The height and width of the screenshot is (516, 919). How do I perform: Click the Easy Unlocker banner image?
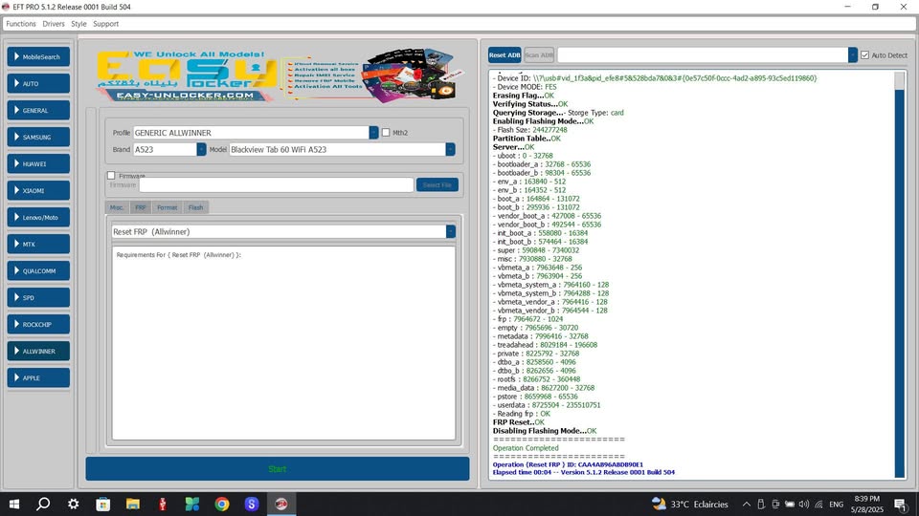click(x=279, y=75)
